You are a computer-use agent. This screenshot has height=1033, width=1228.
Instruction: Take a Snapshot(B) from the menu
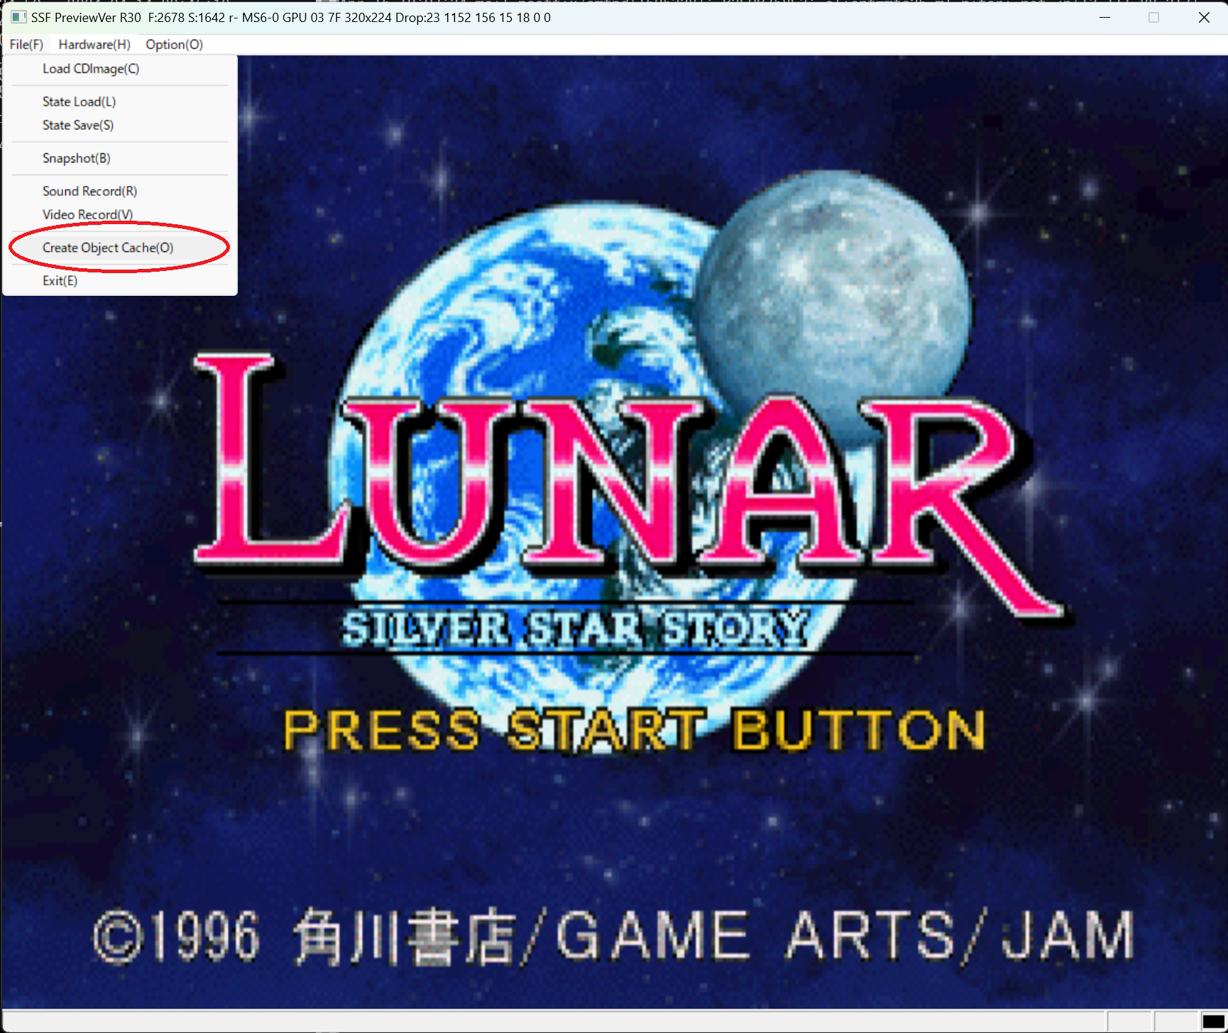click(119, 158)
